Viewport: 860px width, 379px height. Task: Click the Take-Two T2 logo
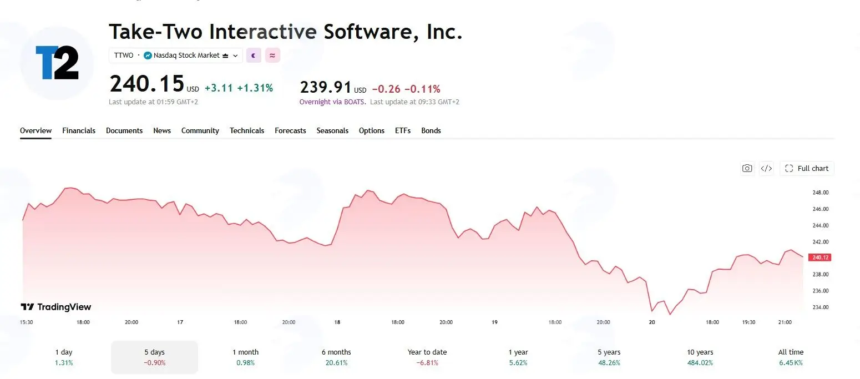tap(57, 63)
